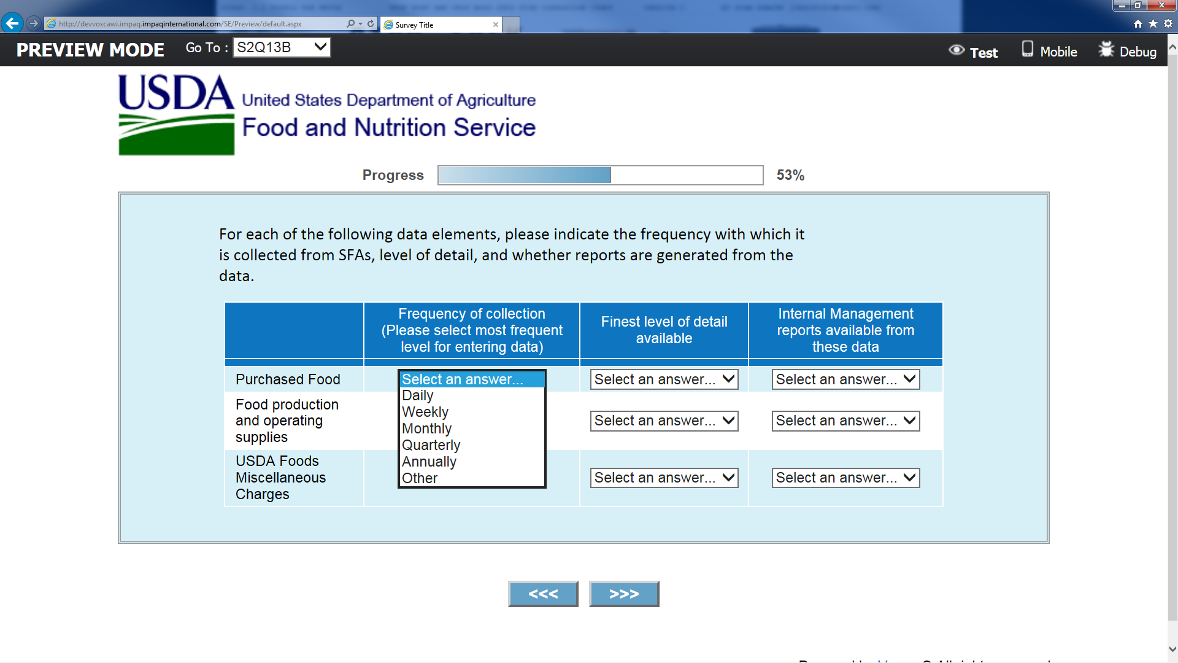This screenshot has width=1178, height=663.
Task: Click the next page >>> button
Action: [x=624, y=594]
